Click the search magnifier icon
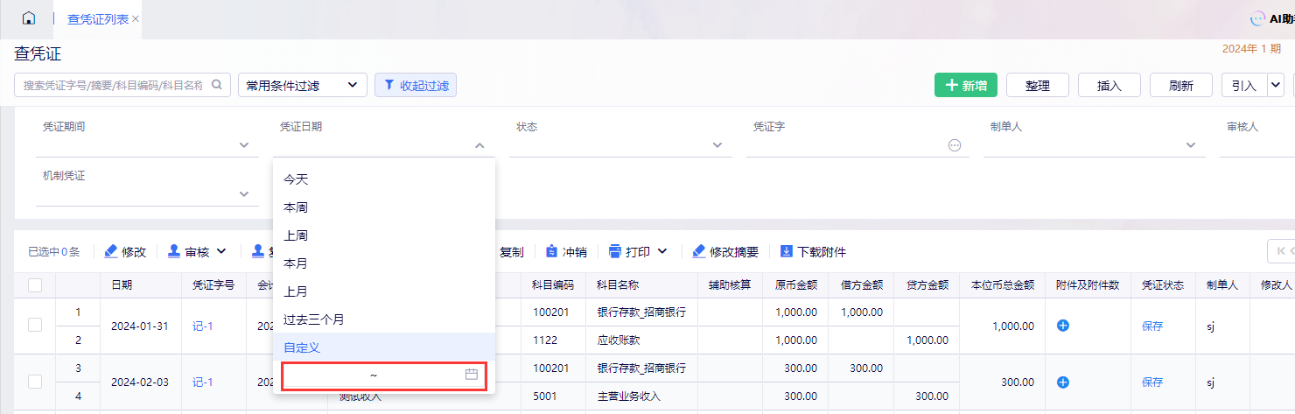This screenshot has height=414, width=1295. 217,85
